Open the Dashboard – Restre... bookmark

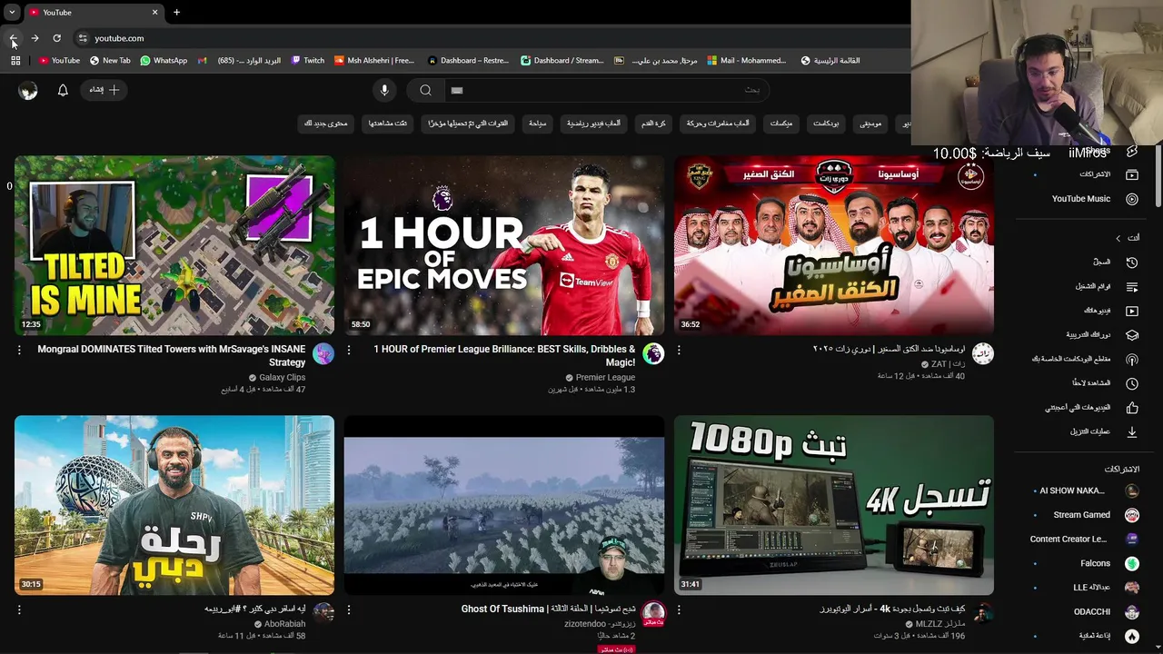(469, 61)
